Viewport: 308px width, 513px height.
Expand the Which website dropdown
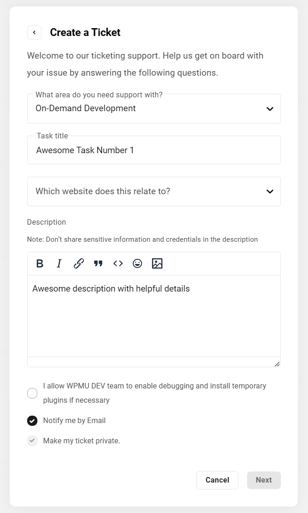pos(154,191)
